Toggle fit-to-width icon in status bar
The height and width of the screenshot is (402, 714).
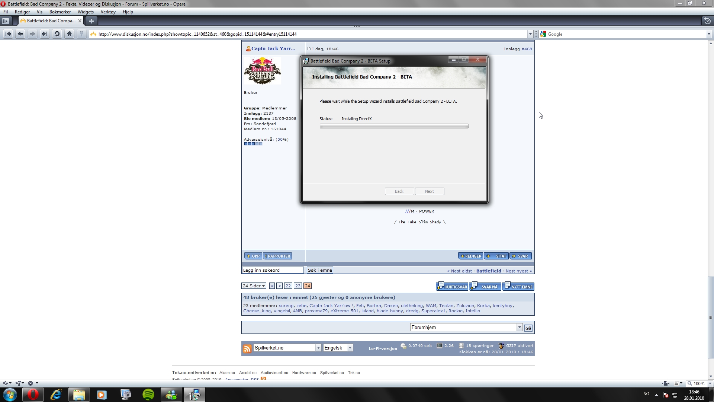[x=666, y=383]
